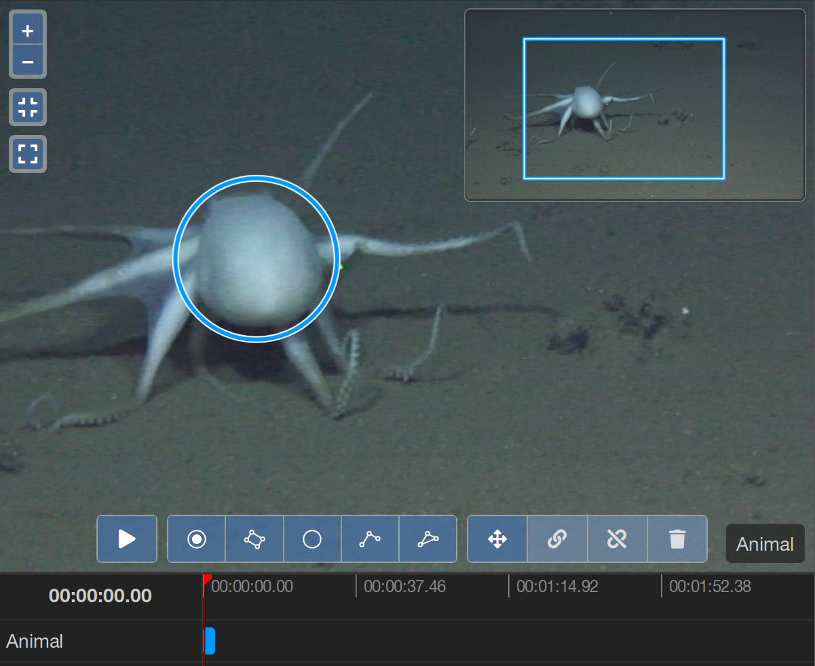Screen dimensions: 815x666
Task: Zoom in with the plus button
Action: (x=28, y=31)
